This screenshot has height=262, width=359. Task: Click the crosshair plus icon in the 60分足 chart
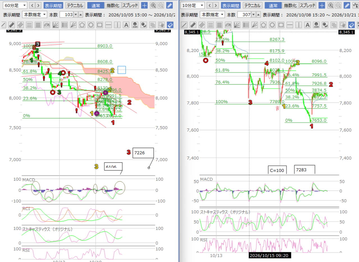click(x=144, y=5)
